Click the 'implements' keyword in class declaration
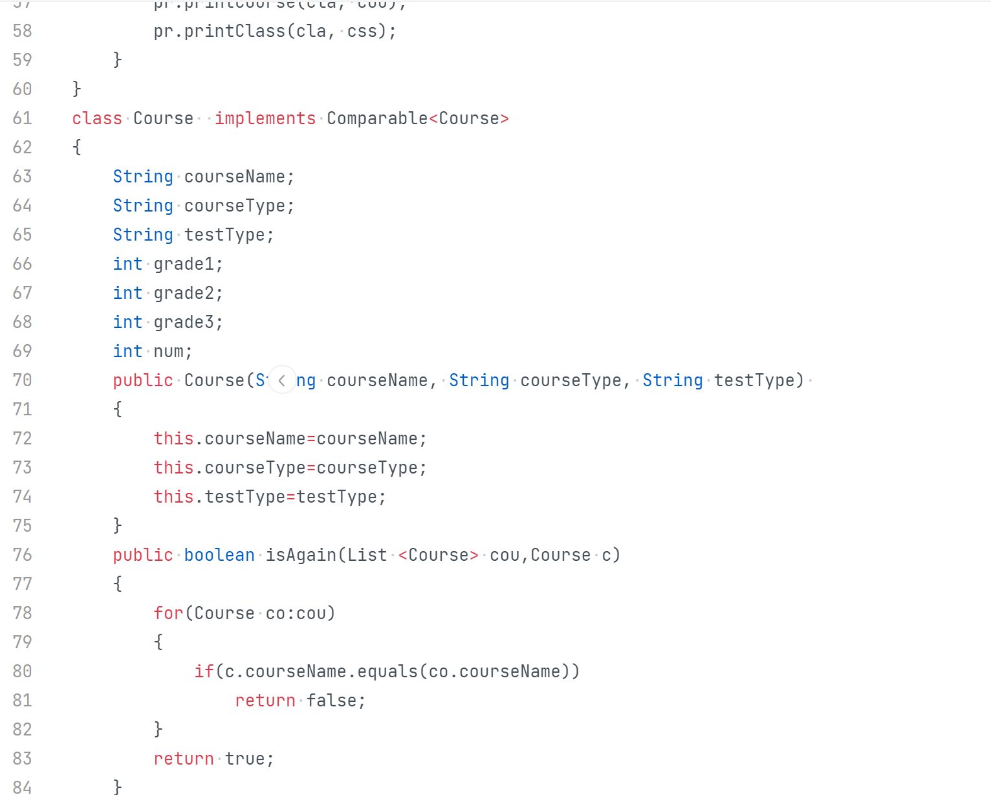This screenshot has height=795, width=991. pos(265,118)
